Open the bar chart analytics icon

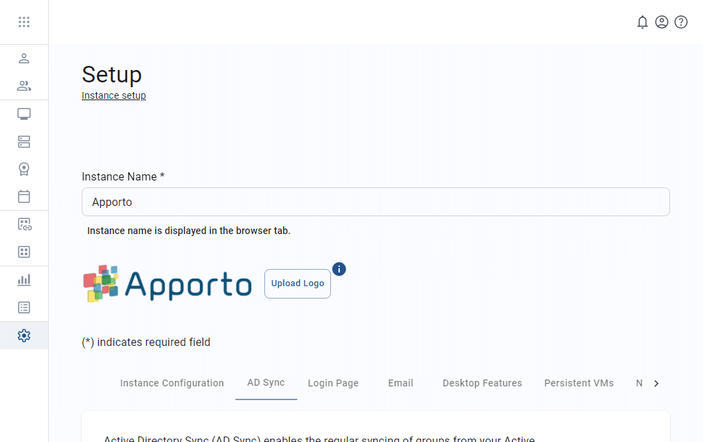point(24,280)
